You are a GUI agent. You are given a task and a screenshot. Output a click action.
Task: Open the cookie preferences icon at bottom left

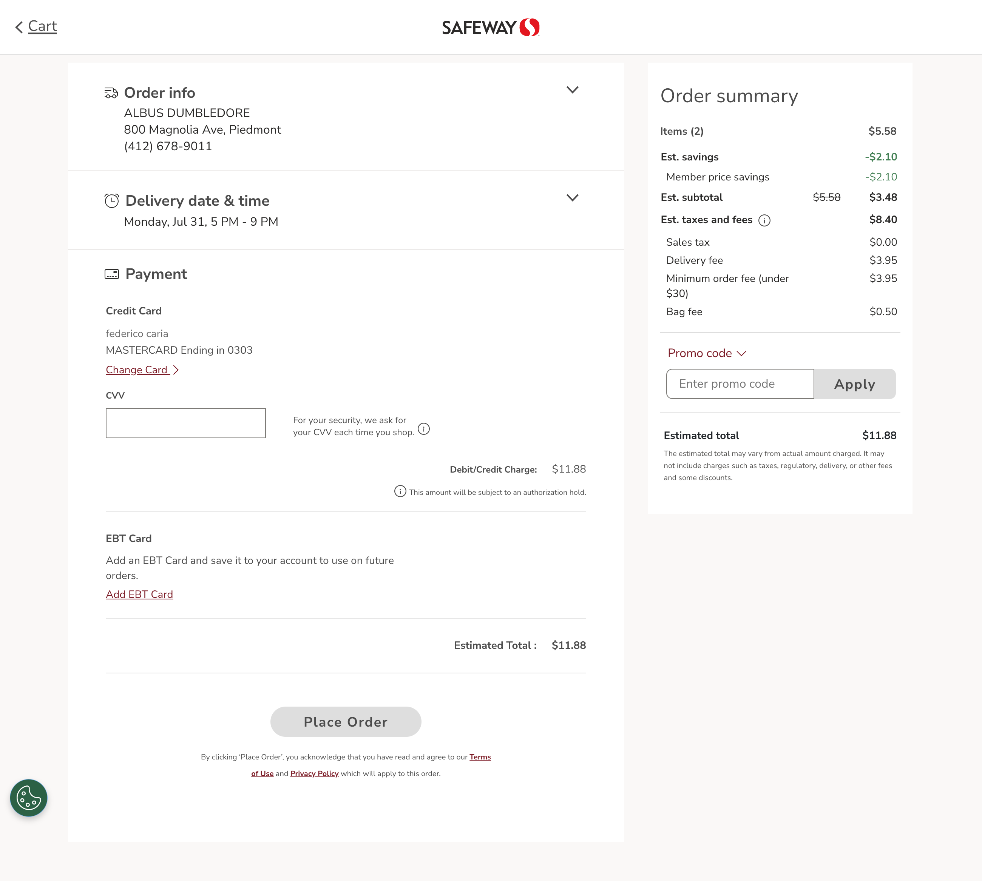click(x=28, y=798)
